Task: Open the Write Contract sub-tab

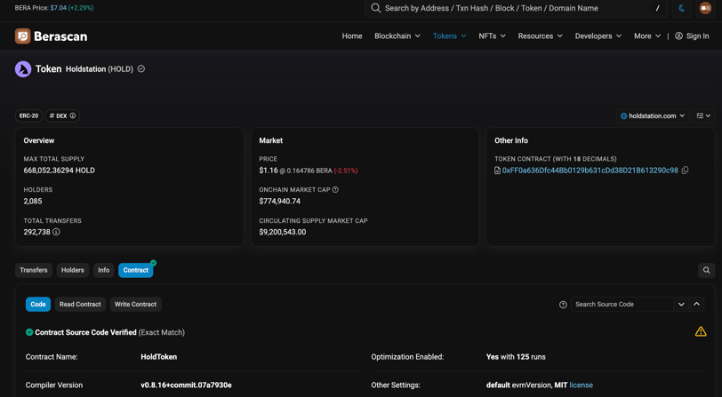Action: coord(135,304)
